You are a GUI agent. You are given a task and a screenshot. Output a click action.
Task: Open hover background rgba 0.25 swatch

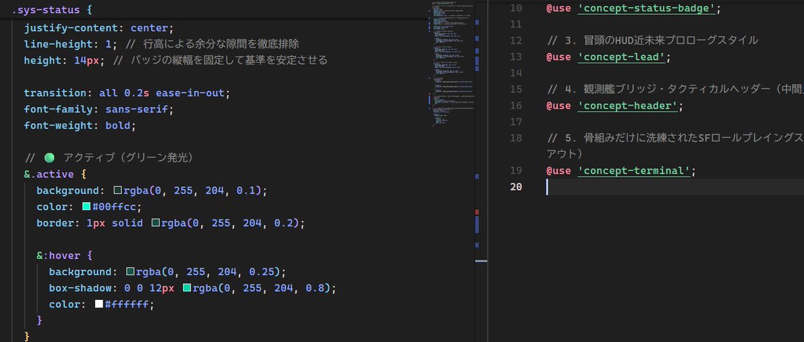pos(130,272)
